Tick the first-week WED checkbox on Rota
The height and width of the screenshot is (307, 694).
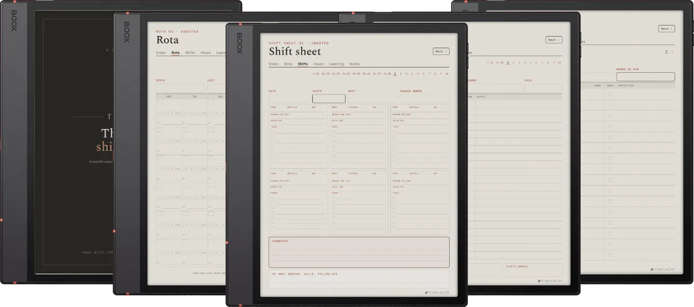[211, 102]
